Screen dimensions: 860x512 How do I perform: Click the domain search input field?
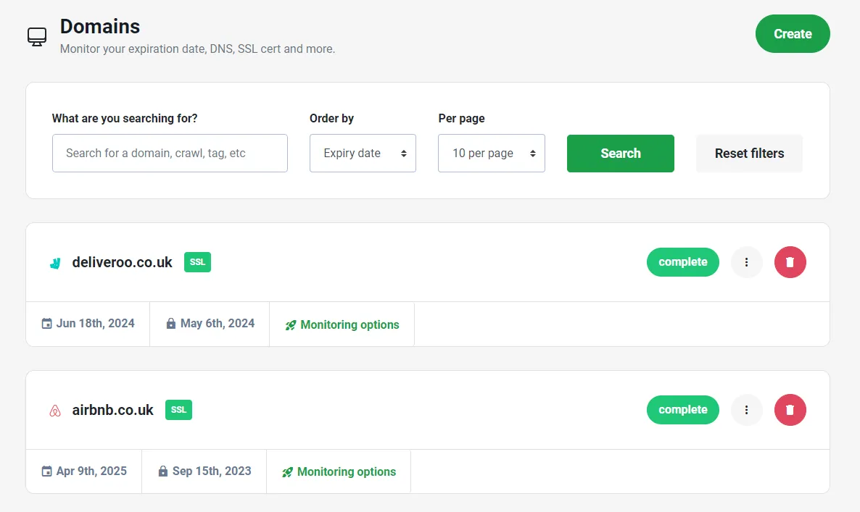coord(169,153)
